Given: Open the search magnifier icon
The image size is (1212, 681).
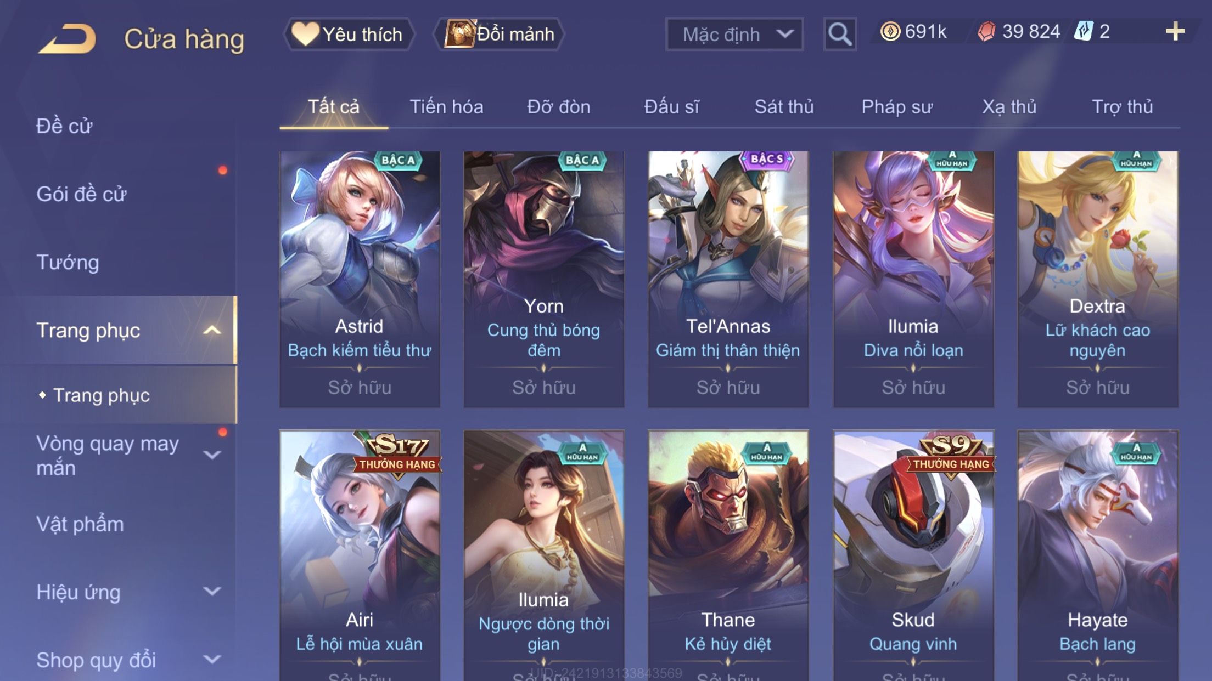Looking at the screenshot, I should pos(840,34).
